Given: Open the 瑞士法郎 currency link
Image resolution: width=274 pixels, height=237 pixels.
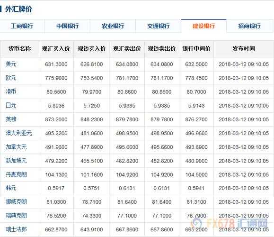Looking at the screenshot, I should tap(16, 229).
